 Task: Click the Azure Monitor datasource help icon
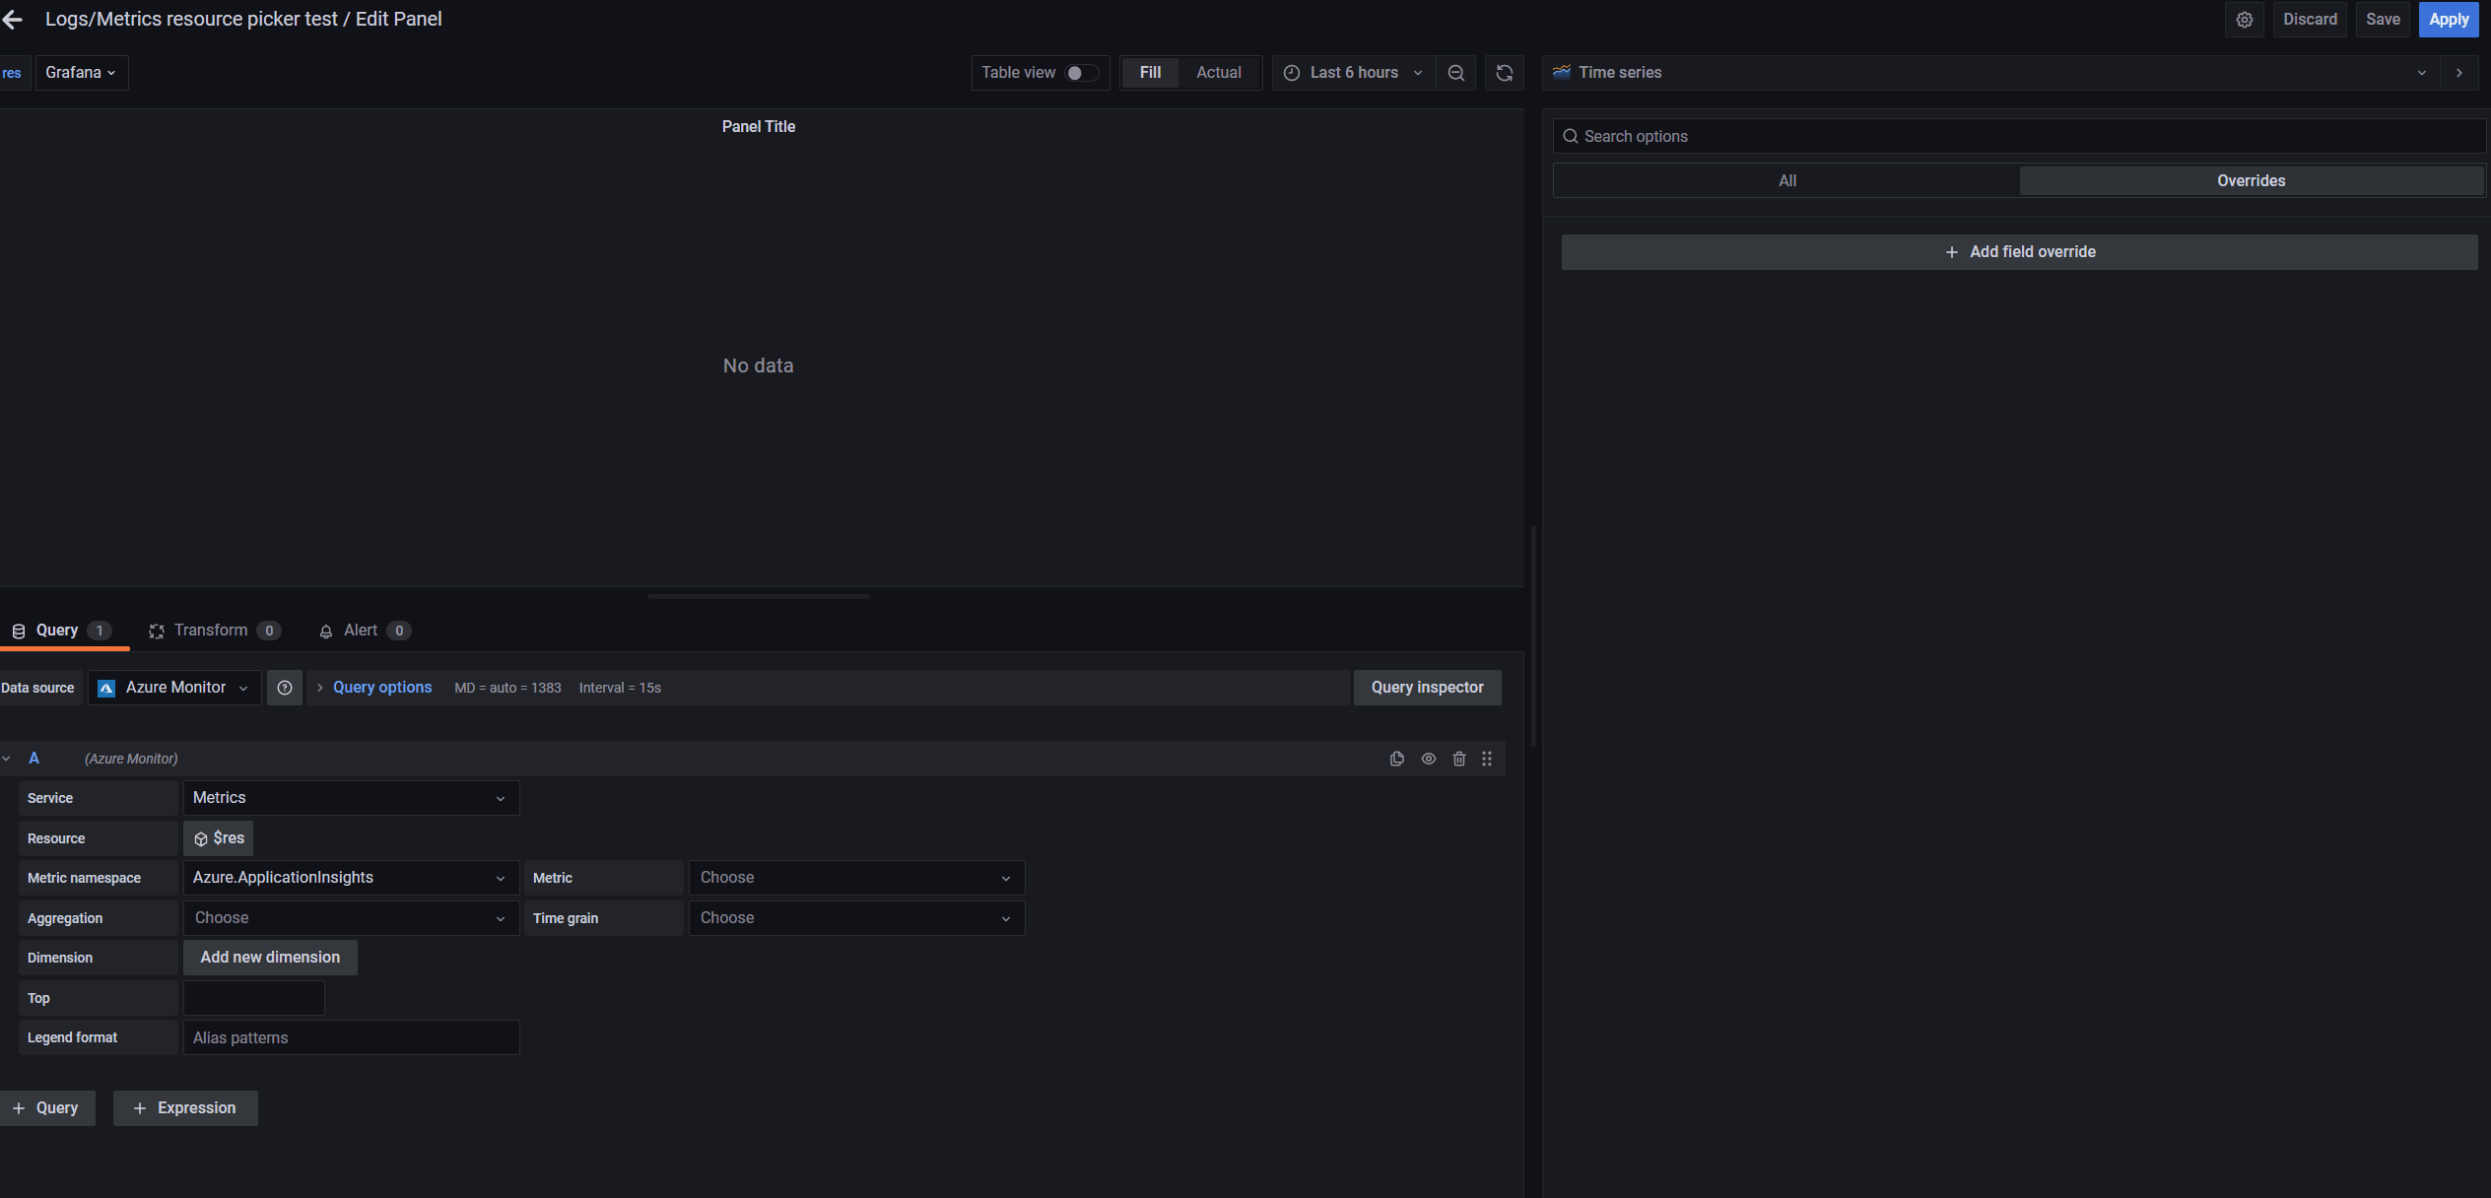coord(285,687)
